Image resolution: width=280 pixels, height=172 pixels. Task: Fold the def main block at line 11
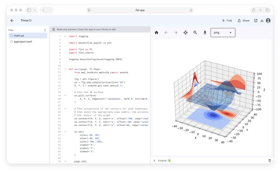[65, 69]
